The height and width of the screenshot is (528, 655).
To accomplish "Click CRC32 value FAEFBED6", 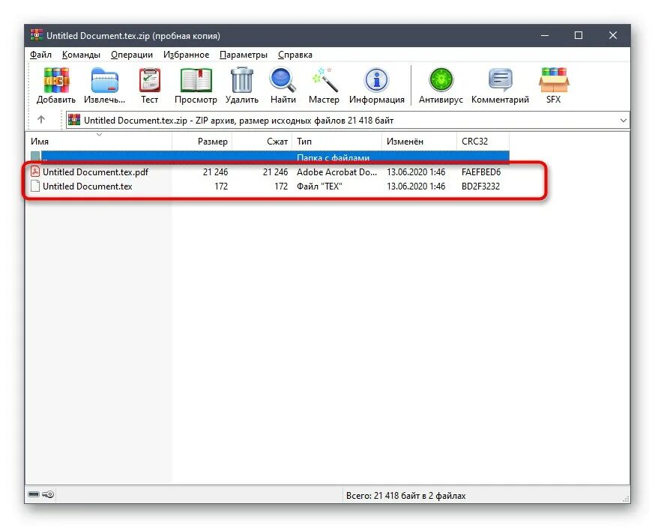I will click(x=481, y=172).
